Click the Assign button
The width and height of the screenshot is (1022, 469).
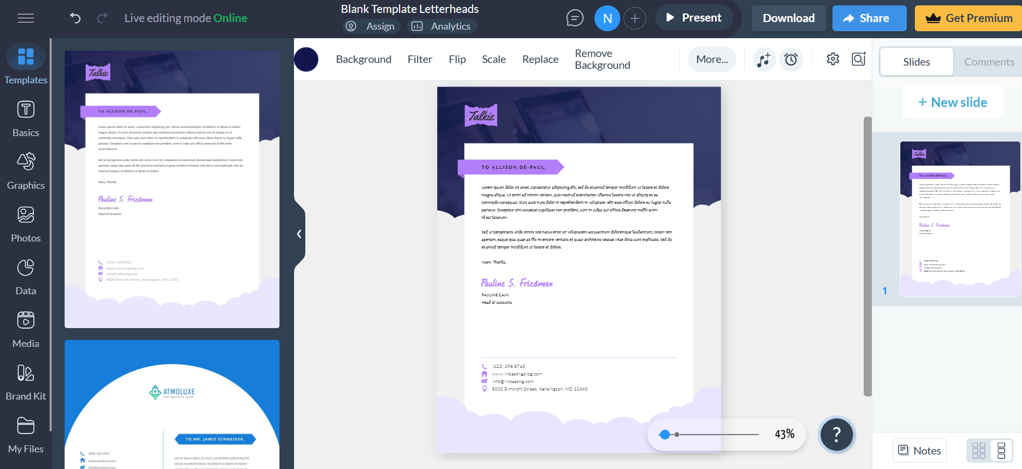[x=370, y=26]
